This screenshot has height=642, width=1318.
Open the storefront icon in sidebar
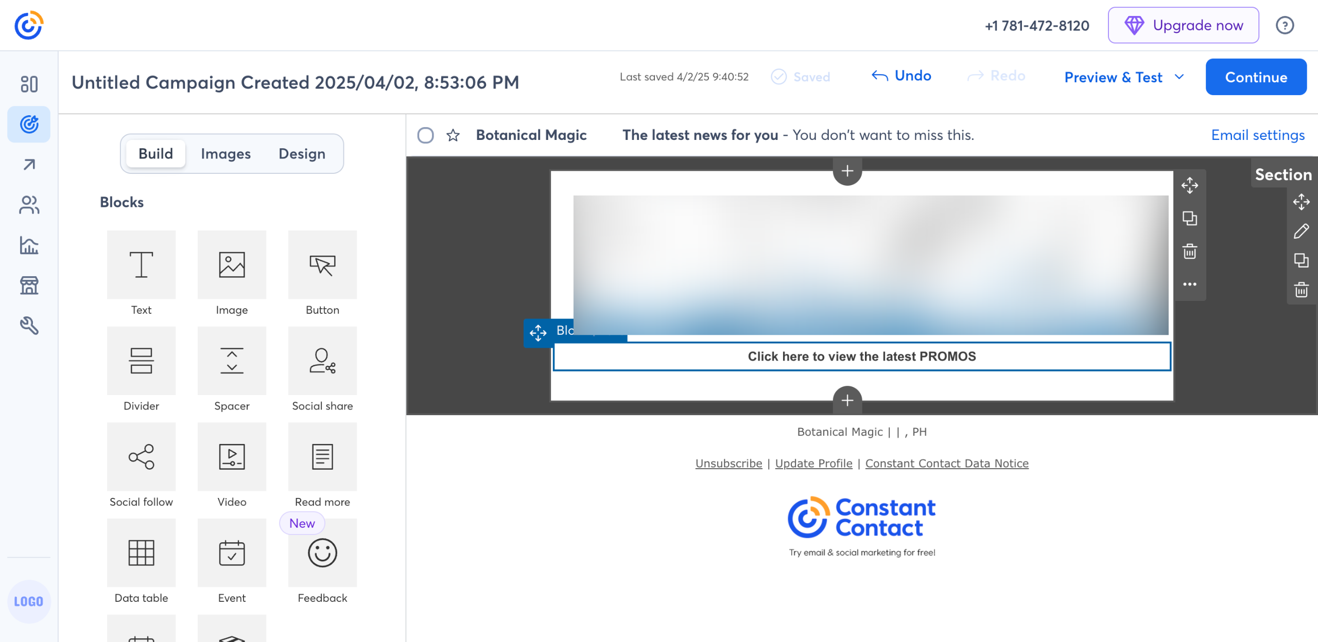click(x=29, y=285)
